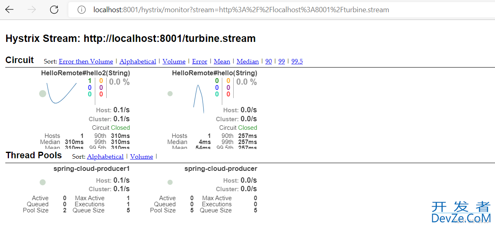Image resolution: width=495 pixels, height=227 pixels.
Task: Click the browser forward arrow
Action: 32,9
